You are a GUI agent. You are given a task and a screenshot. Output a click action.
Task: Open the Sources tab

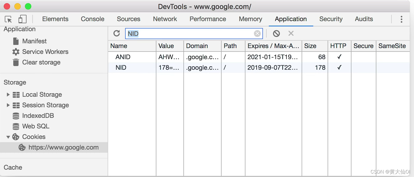click(129, 19)
